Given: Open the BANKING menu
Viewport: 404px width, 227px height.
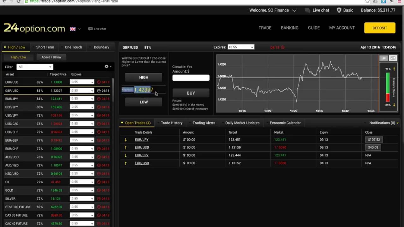Looking at the screenshot, I should point(290,28).
